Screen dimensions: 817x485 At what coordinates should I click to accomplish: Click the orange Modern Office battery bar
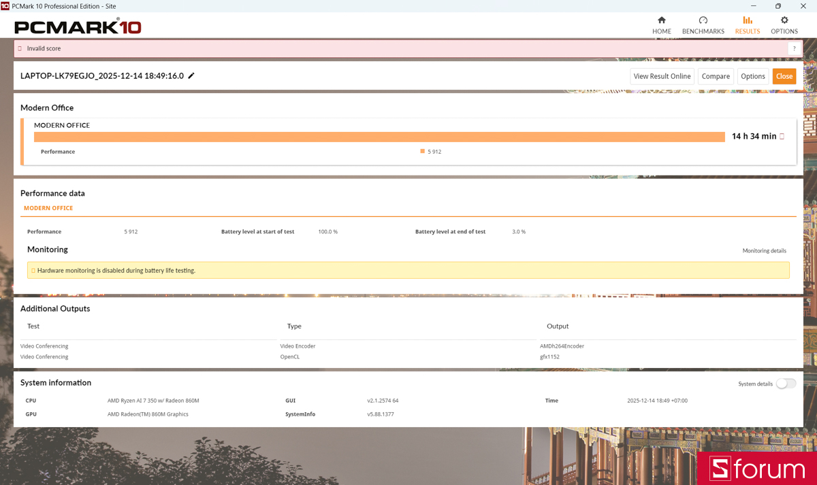[x=379, y=137]
